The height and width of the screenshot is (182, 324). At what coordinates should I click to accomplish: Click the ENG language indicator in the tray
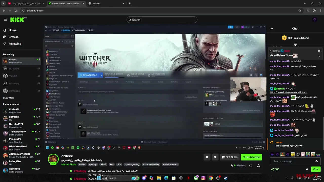tap(299, 178)
